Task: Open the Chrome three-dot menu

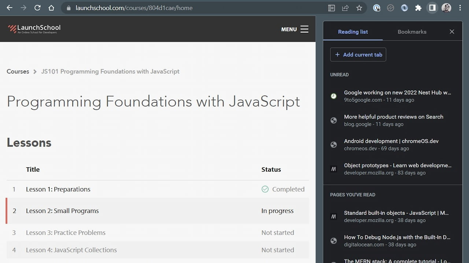Action: click(460, 8)
